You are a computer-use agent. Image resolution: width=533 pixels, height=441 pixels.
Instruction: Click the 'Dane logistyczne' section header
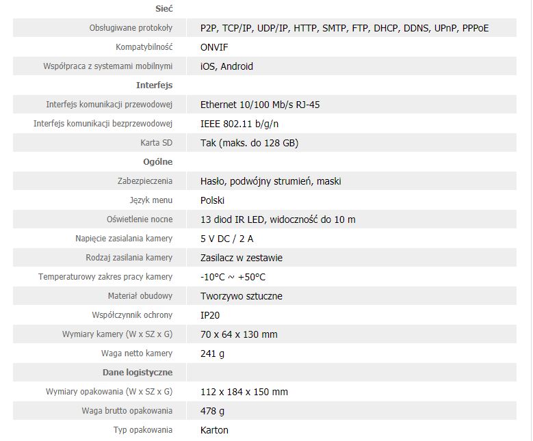point(138,373)
